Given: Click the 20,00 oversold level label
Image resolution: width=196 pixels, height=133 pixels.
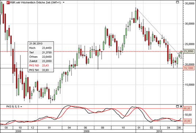Looking at the screenshot, I should pos(187,121).
